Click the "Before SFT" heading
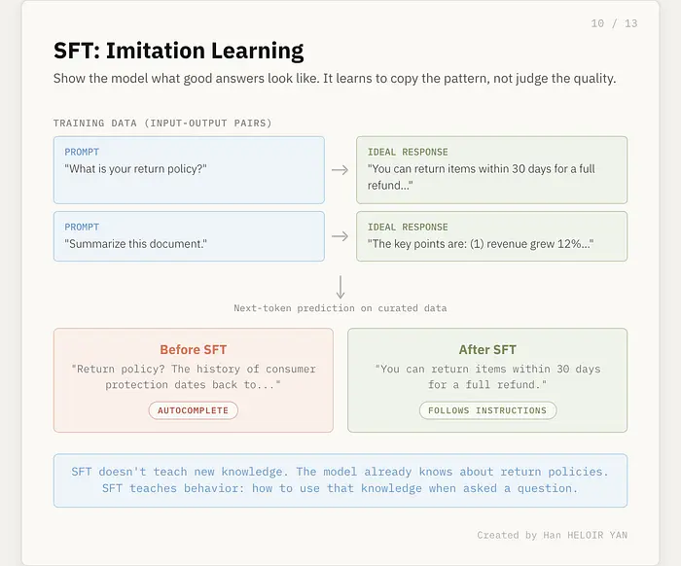Screen dimensions: 681x566 point(193,349)
